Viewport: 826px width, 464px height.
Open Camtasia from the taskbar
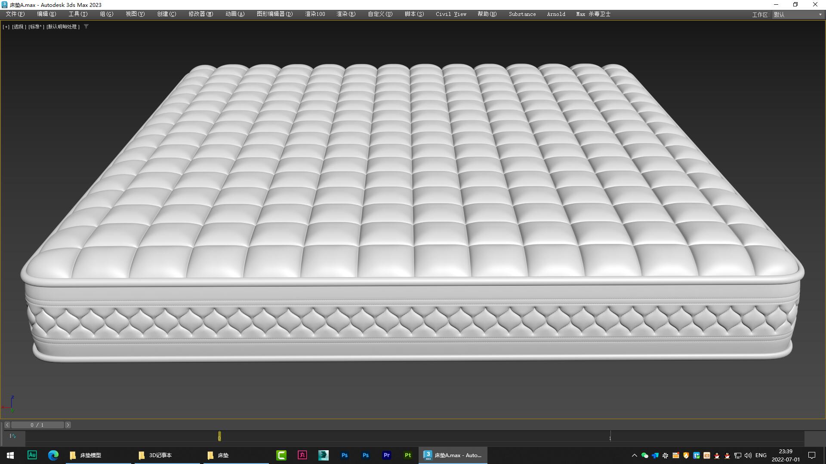point(282,455)
